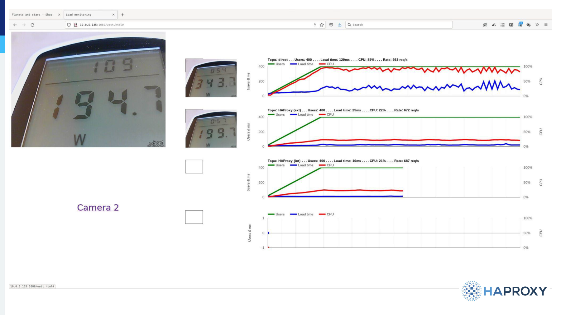This screenshot has height=315, width=561.
Task: Click the screenshot scissors extension icon
Action: pos(485,25)
